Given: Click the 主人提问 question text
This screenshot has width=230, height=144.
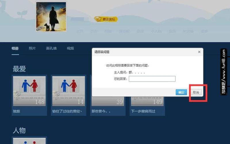Looking at the screenshot, I should click(130, 73).
